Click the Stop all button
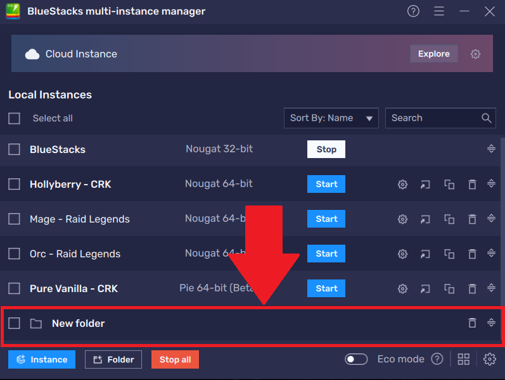The image size is (505, 380). click(x=176, y=359)
